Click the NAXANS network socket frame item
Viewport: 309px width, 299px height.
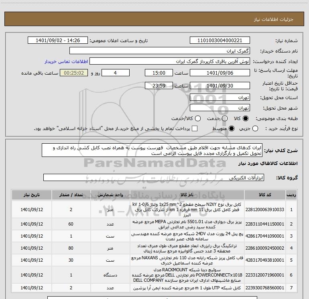click(187, 260)
